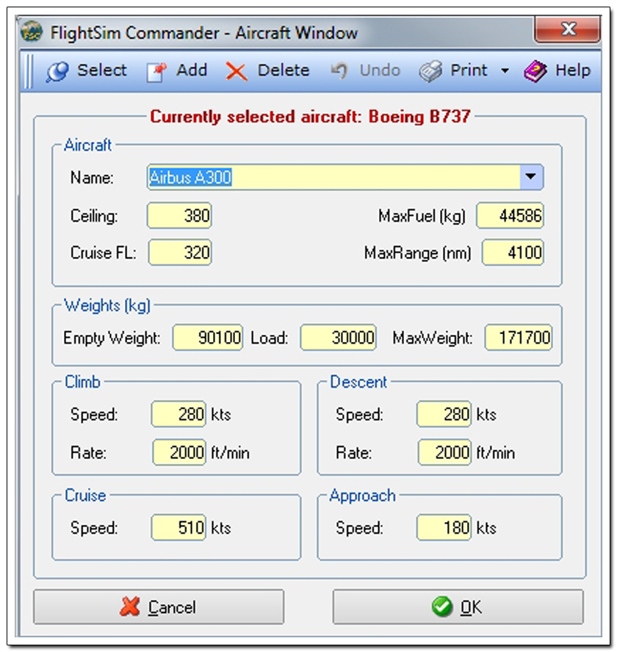This screenshot has height=652, width=617.
Task: Click the 'Aircraft' group label
Action: [x=88, y=145]
